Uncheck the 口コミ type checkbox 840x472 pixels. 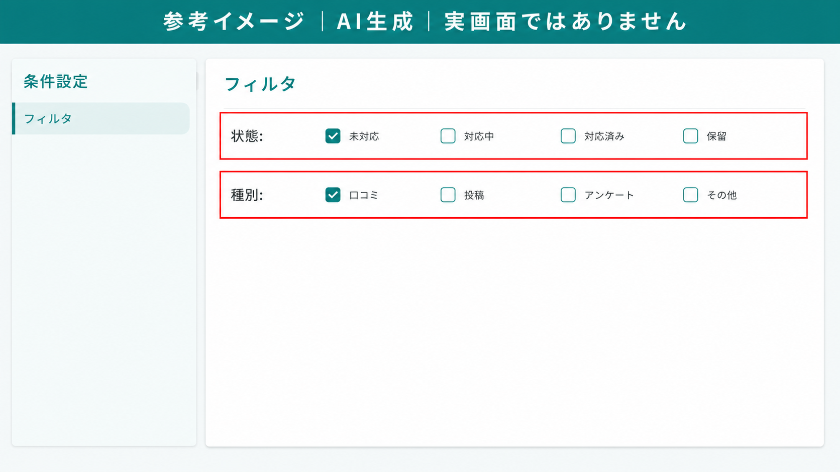coord(333,195)
